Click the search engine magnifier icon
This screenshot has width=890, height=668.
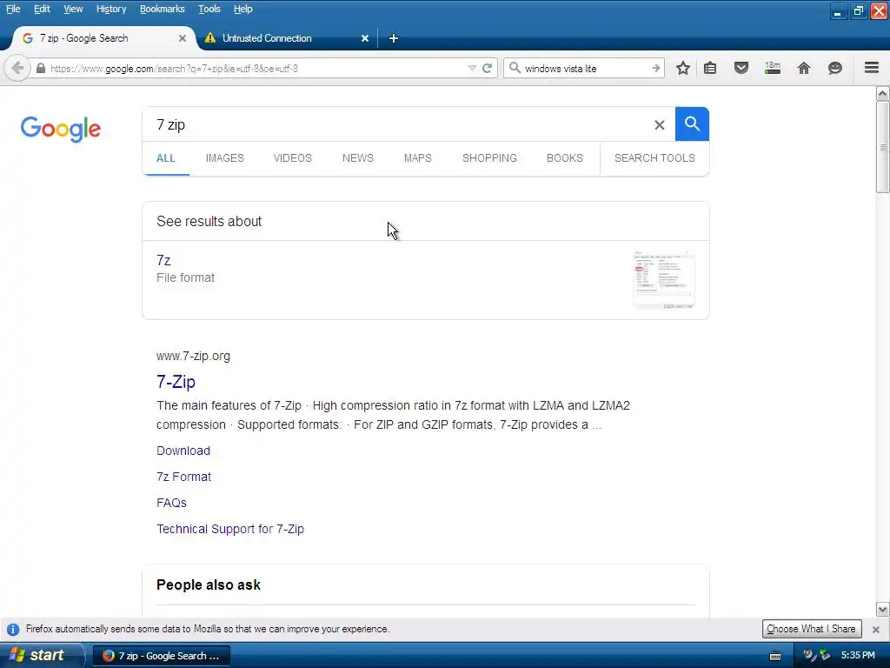[x=515, y=68]
